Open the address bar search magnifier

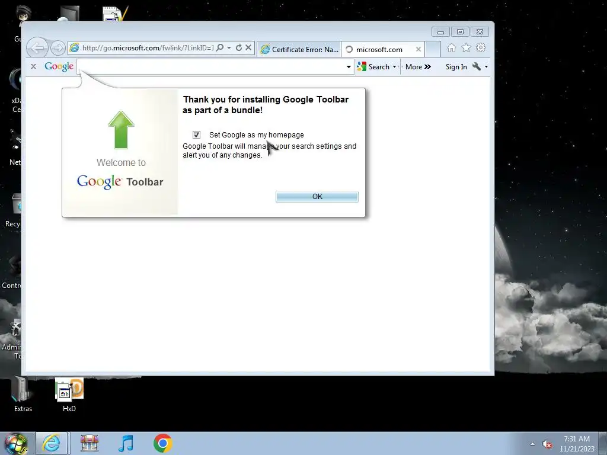pos(220,47)
